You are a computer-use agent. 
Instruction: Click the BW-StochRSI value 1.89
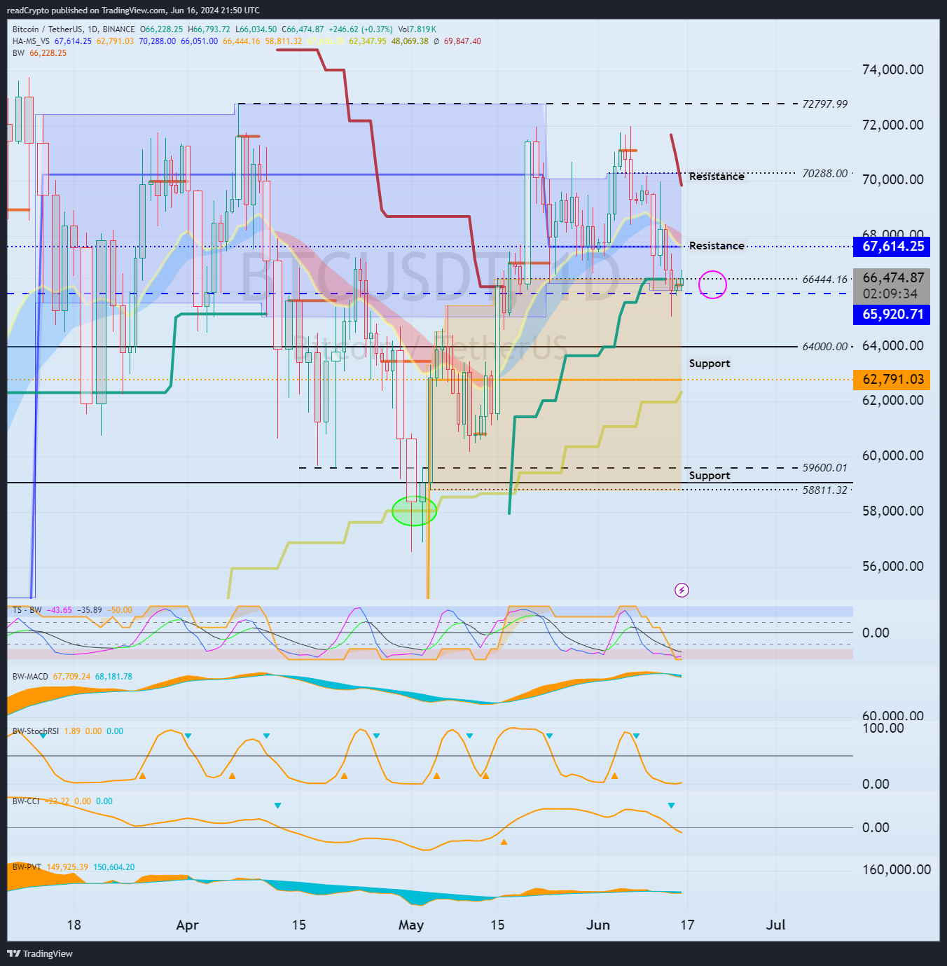click(72, 731)
